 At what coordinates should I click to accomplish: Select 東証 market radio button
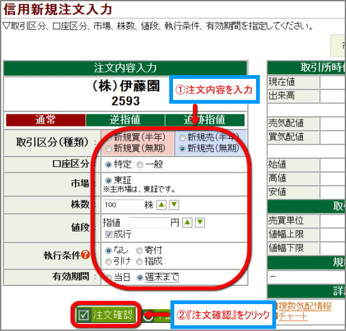108,181
